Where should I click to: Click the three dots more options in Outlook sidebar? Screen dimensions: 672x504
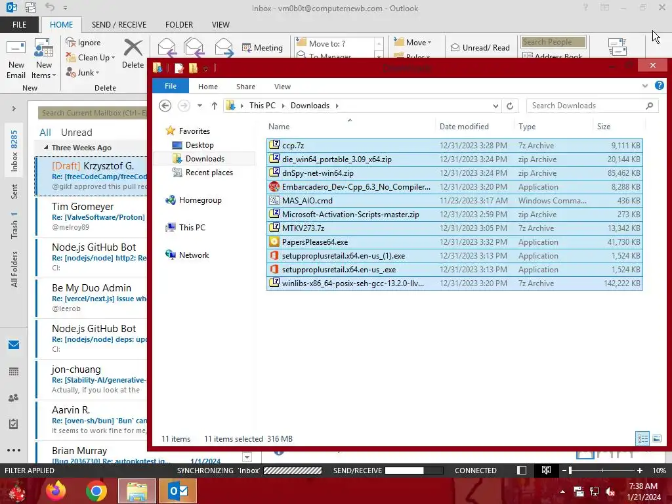[14, 450]
